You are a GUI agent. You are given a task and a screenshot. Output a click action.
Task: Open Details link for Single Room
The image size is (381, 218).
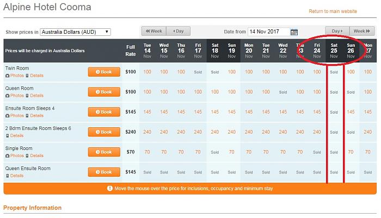[36, 155]
